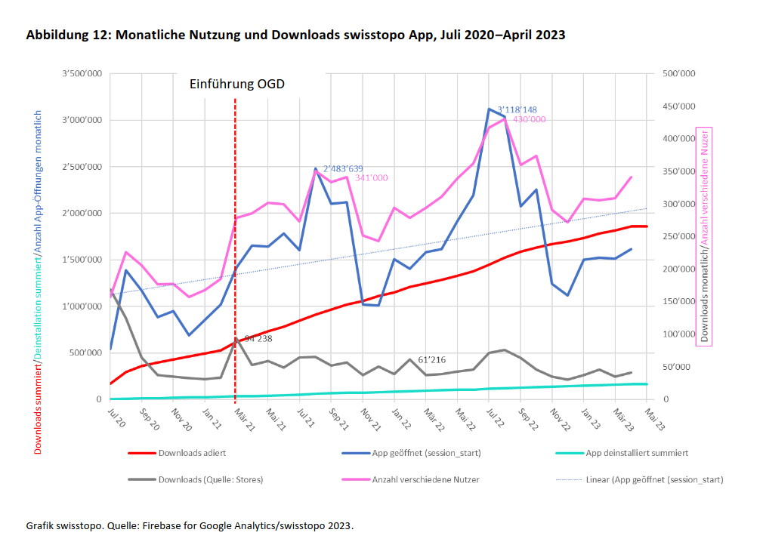Click the 'Mär 23' x-axis label
The width and height of the screenshot is (763, 545).
point(622,420)
